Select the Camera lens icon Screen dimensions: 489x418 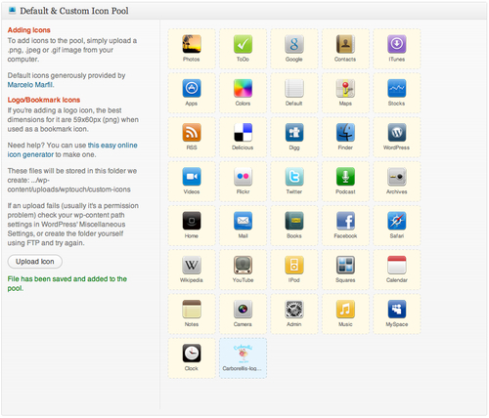point(243,310)
